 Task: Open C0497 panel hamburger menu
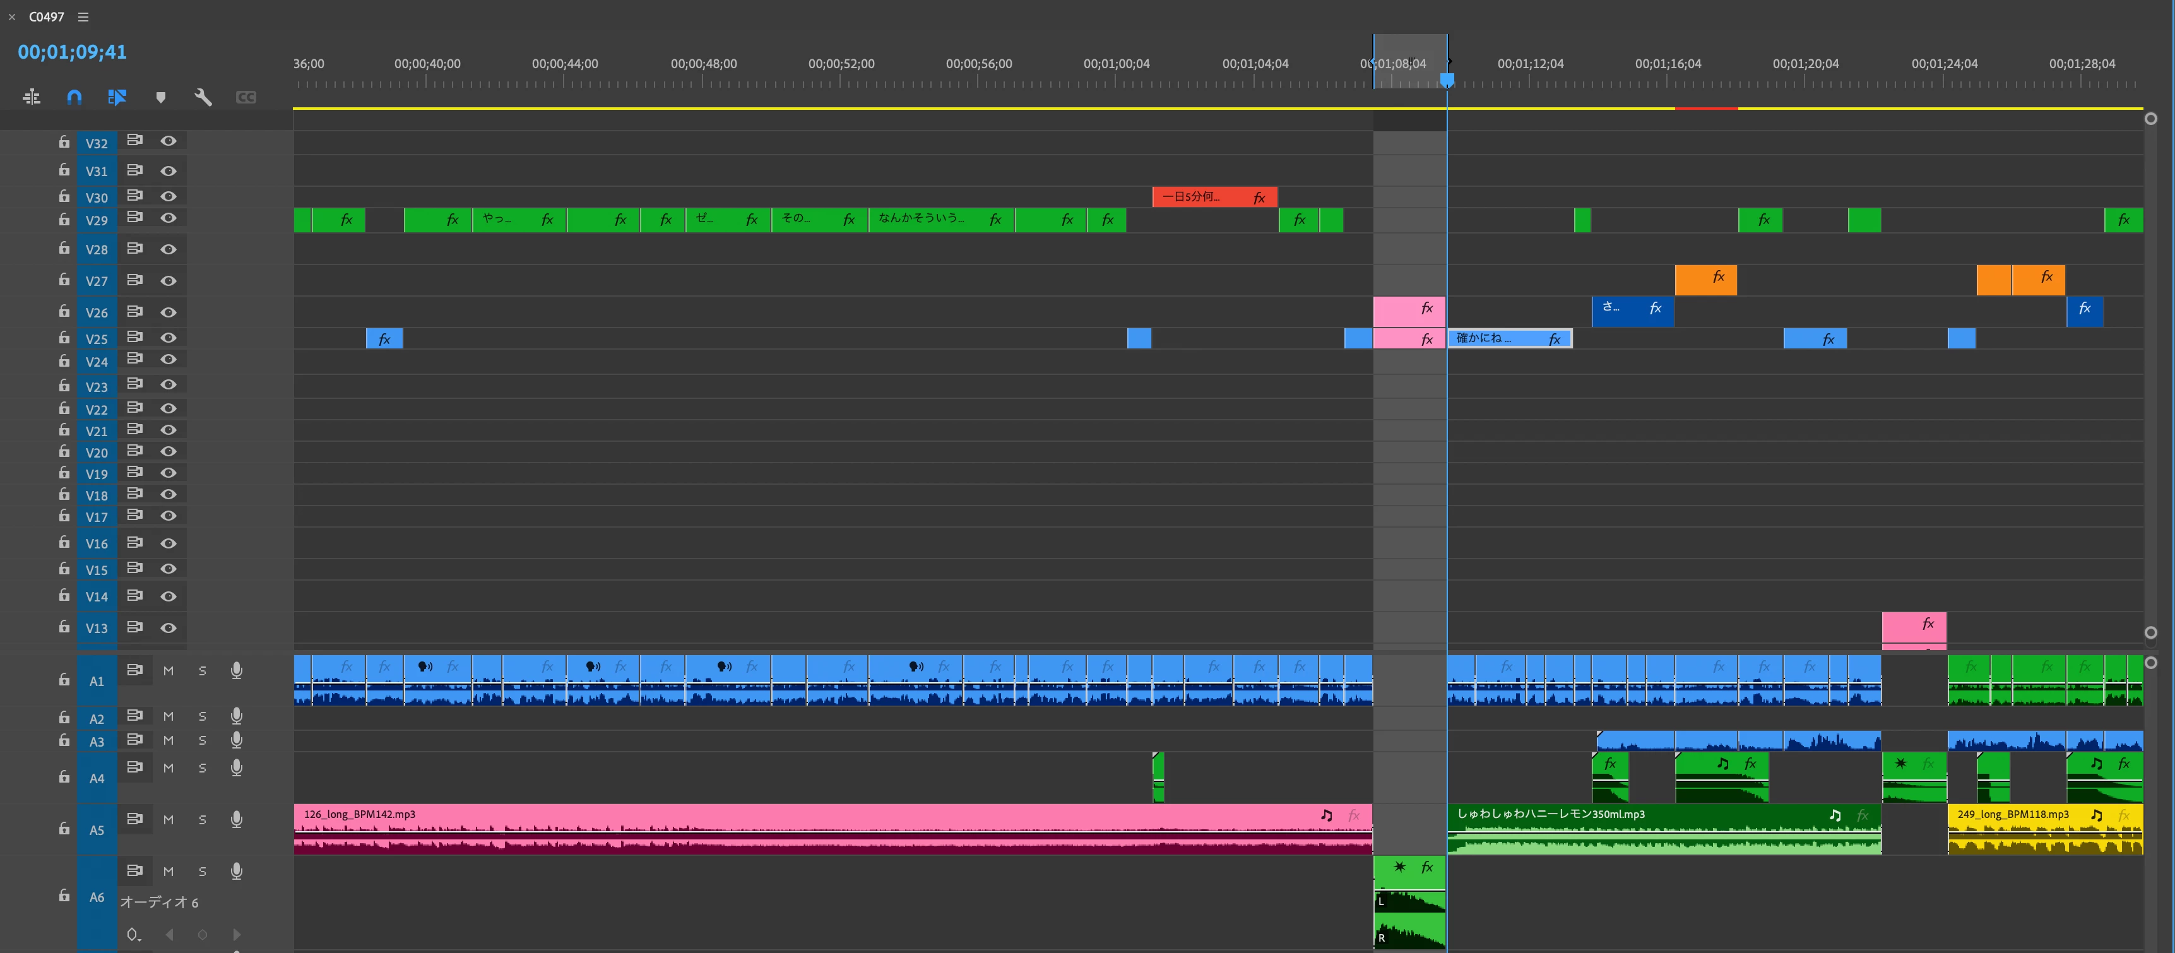coord(83,17)
